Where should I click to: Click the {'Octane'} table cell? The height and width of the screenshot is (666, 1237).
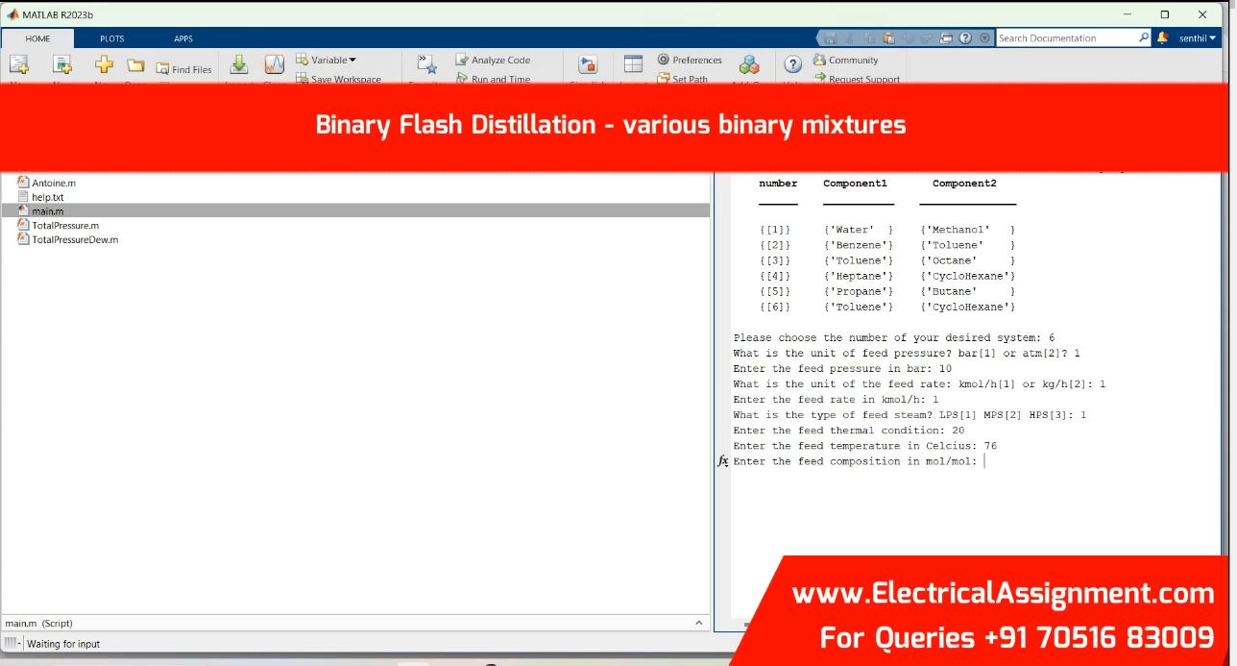pos(967,261)
